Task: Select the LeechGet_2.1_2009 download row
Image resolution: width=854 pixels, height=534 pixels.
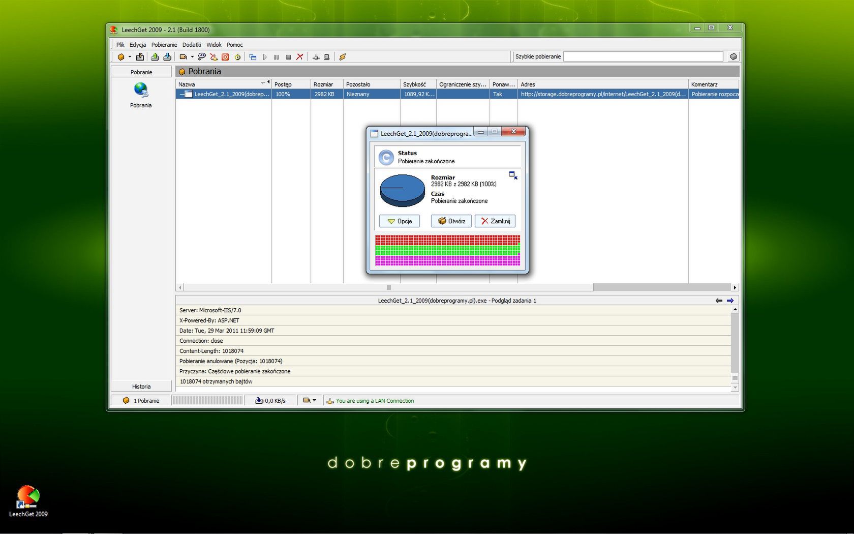Action: tap(457, 94)
